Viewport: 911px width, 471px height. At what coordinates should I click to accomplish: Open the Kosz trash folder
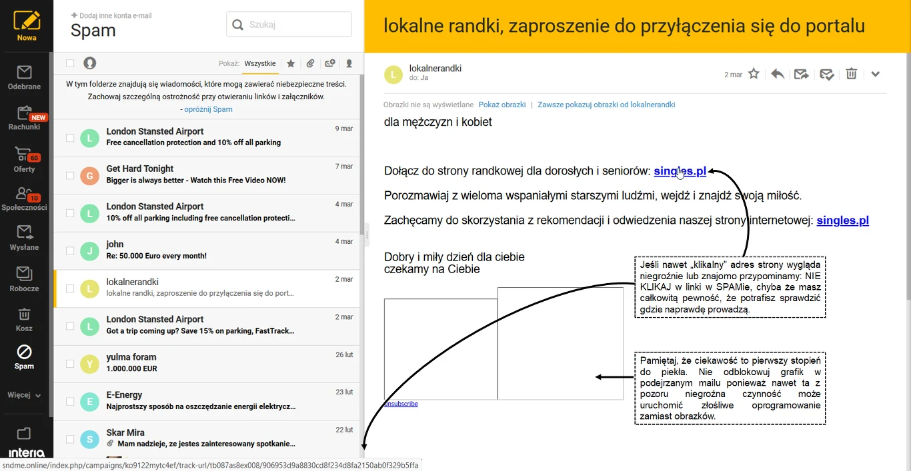point(24,318)
